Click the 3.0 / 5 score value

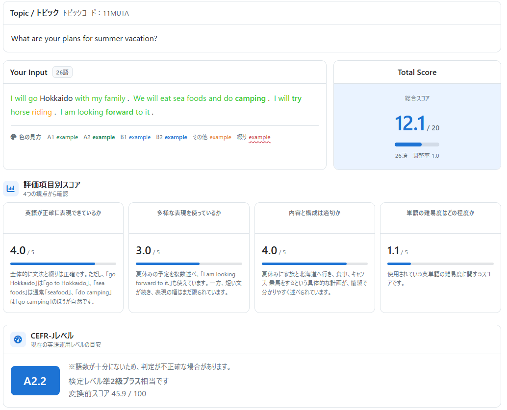pos(148,251)
